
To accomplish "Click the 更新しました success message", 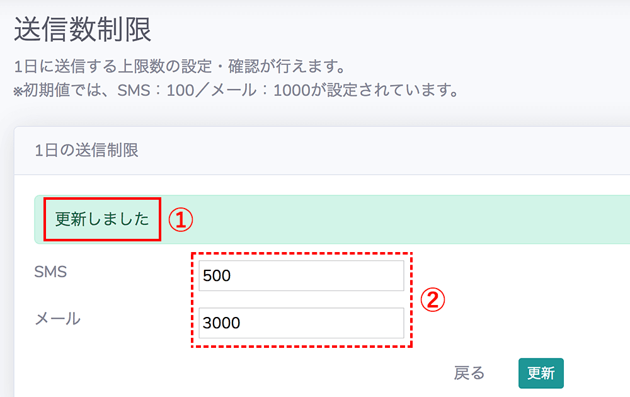I will point(101,220).
